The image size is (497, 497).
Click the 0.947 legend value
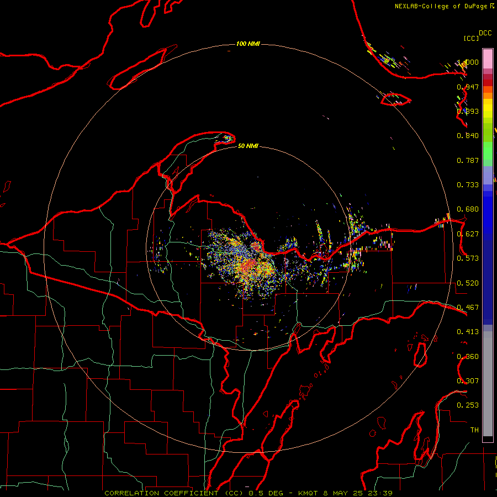(x=468, y=87)
